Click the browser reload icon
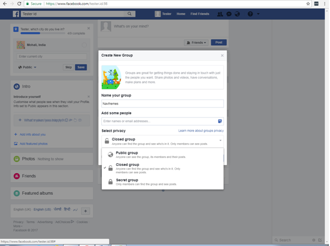Screen dimensions: 330x246 coord(19,4)
